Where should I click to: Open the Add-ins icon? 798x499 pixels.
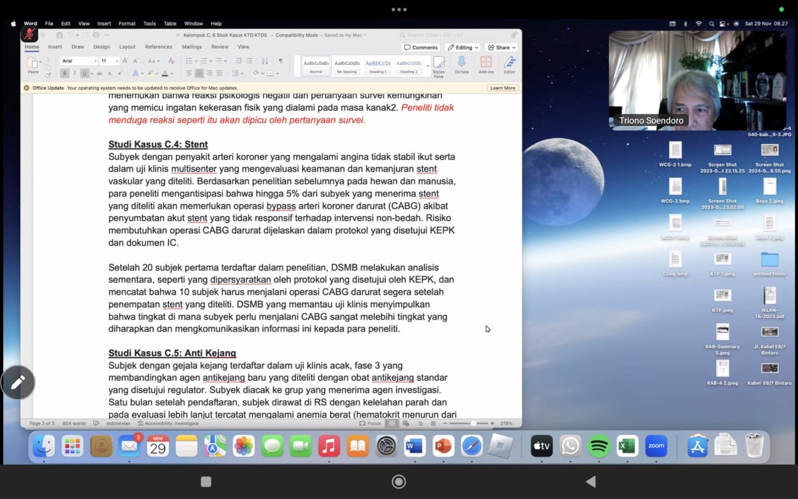click(486, 62)
